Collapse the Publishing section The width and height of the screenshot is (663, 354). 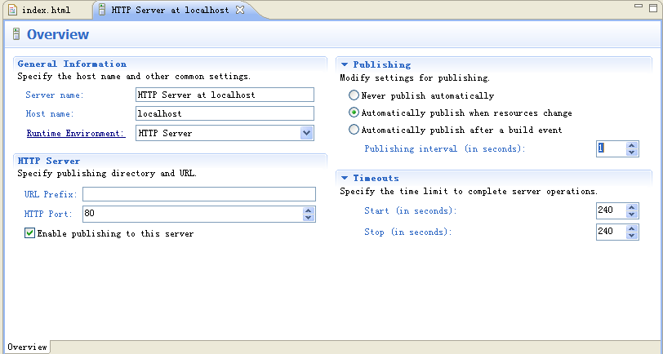(x=345, y=64)
